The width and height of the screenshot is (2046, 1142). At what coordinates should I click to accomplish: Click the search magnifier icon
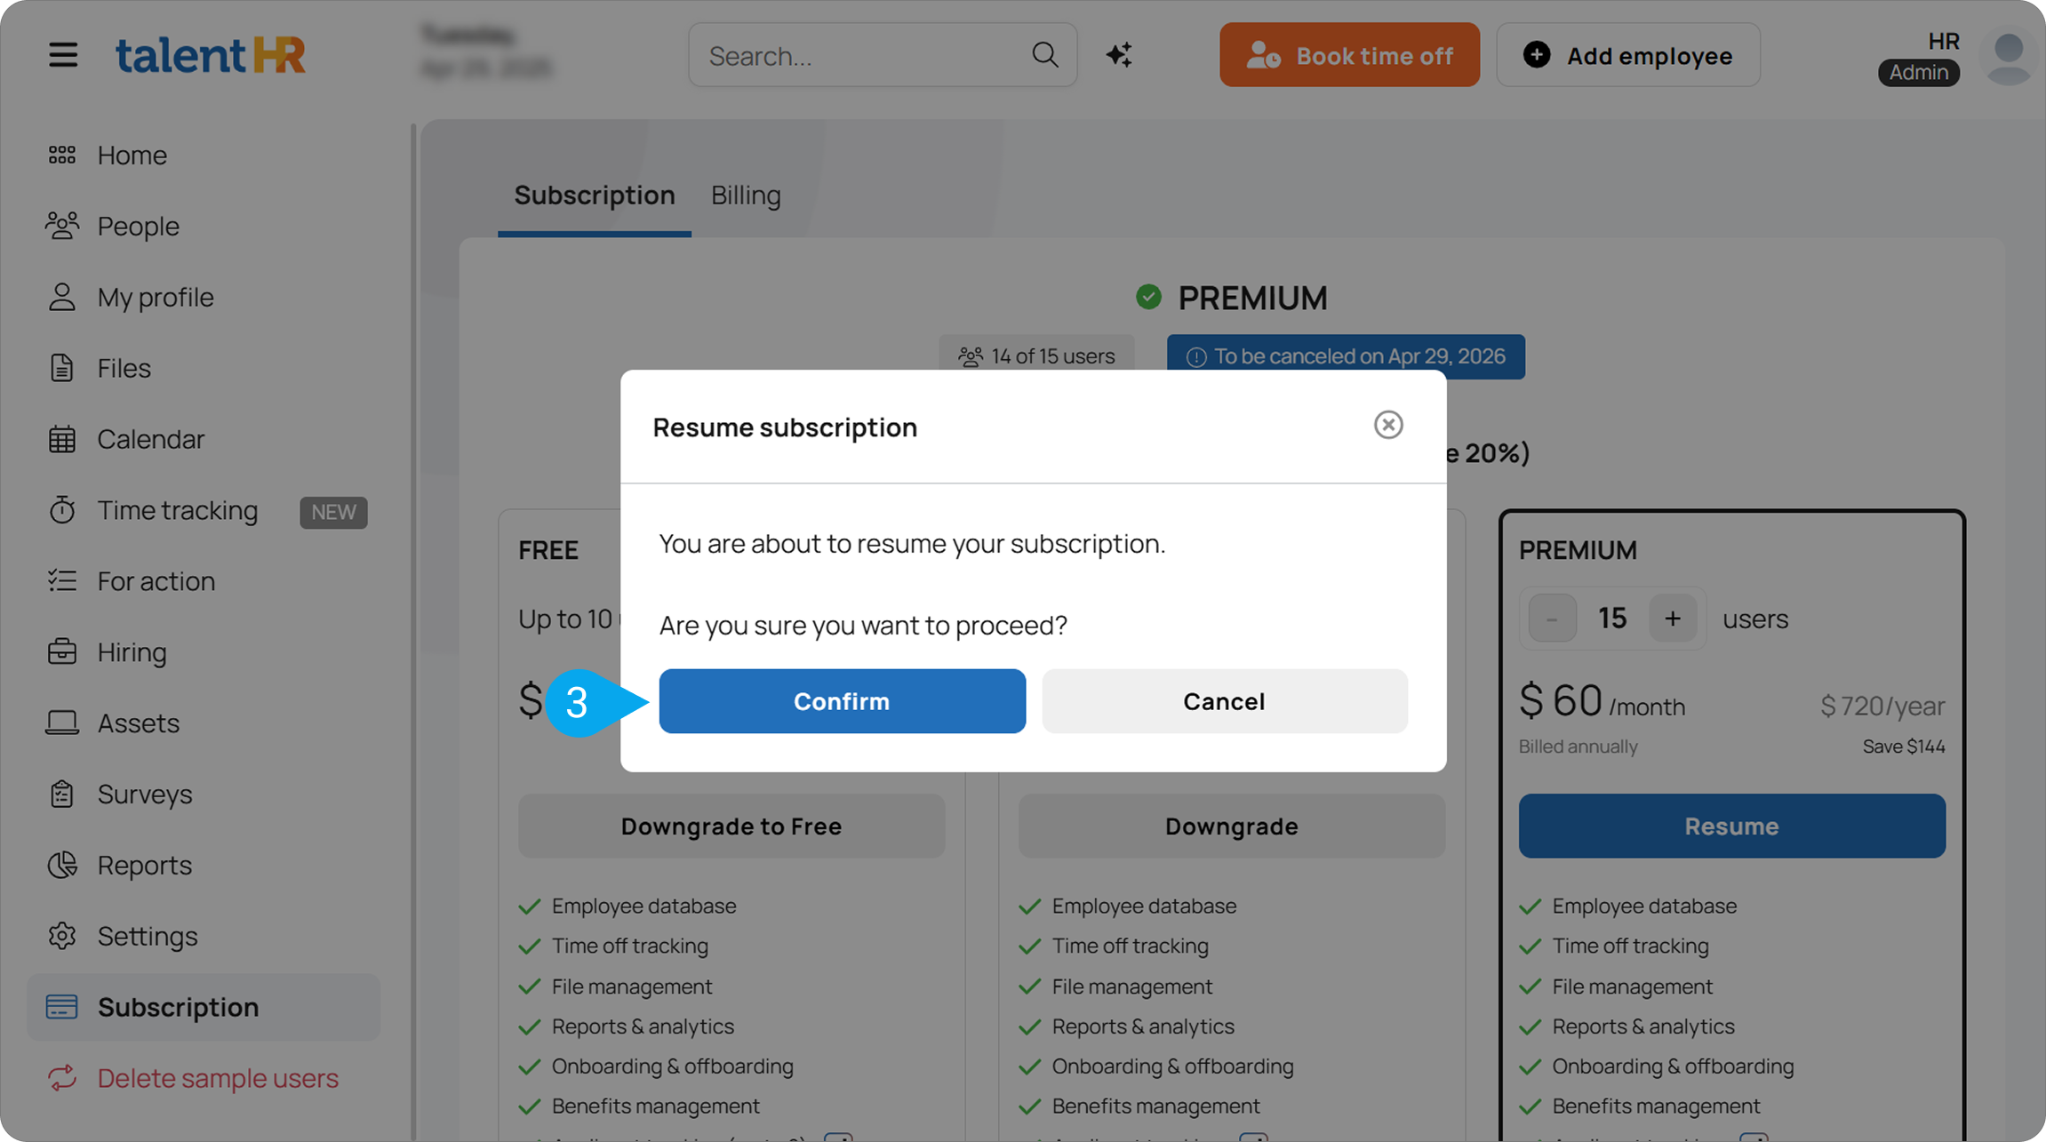(1045, 55)
